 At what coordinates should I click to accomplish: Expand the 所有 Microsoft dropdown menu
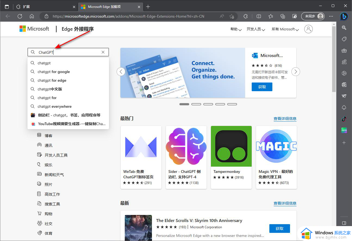click(x=285, y=29)
